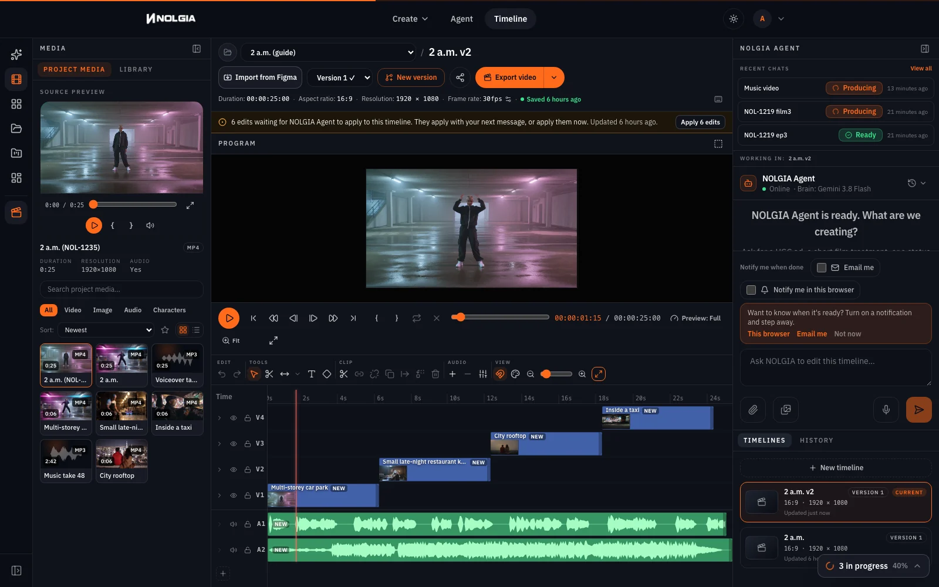The width and height of the screenshot is (939, 587).
Task: Click New version button
Action: pos(411,77)
